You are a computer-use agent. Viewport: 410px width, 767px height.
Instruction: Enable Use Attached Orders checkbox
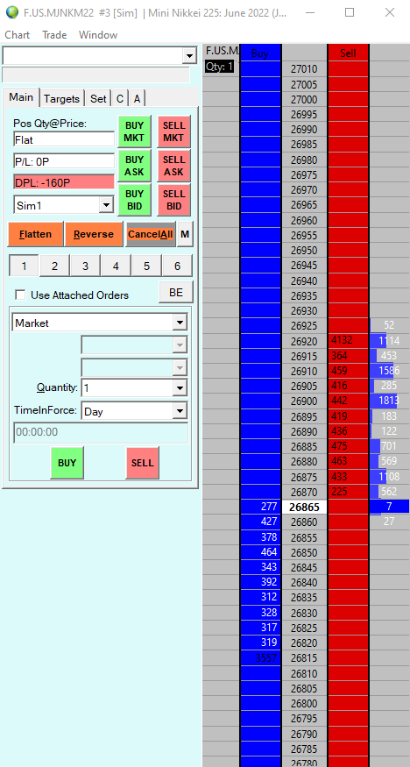pyautogui.click(x=20, y=295)
